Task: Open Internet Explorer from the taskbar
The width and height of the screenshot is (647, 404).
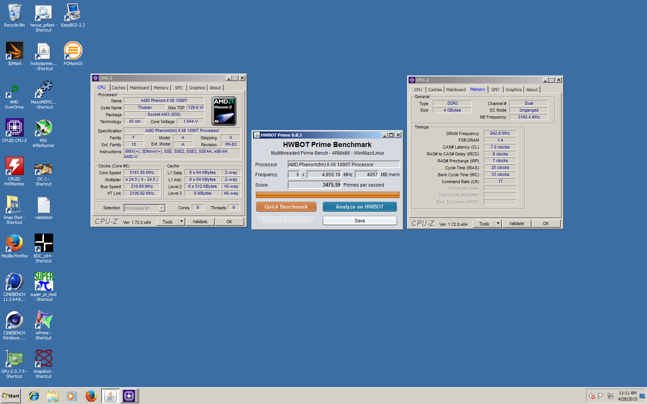Action: coord(34,396)
